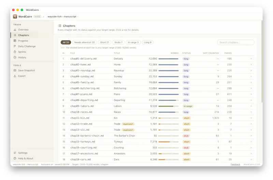273x180 pixels.
Task: Click the 'stub' badge for The Barber's Chair
Action: (186, 136)
